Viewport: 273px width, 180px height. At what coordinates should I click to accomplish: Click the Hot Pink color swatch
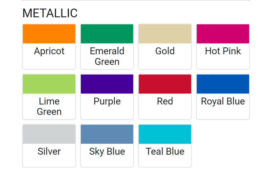tap(223, 34)
